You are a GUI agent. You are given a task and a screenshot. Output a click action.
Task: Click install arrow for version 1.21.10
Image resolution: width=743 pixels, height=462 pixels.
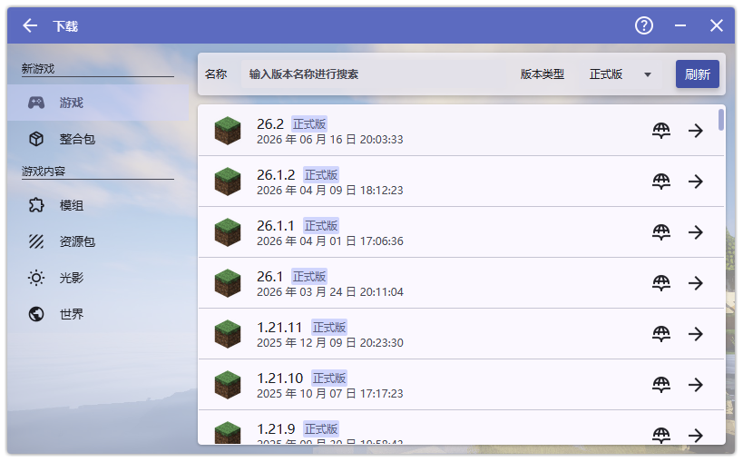[x=696, y=385]
